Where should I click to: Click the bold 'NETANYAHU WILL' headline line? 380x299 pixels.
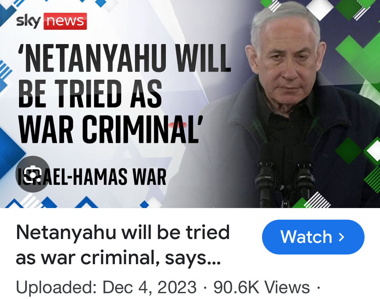click(x=124, y=58)
